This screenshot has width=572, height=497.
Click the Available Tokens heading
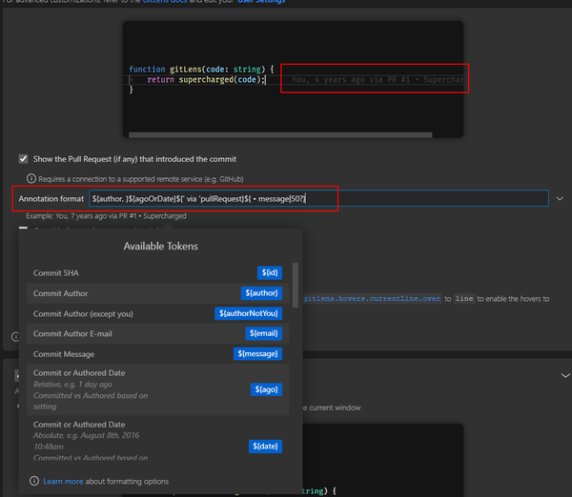click(x=160, y=246)
